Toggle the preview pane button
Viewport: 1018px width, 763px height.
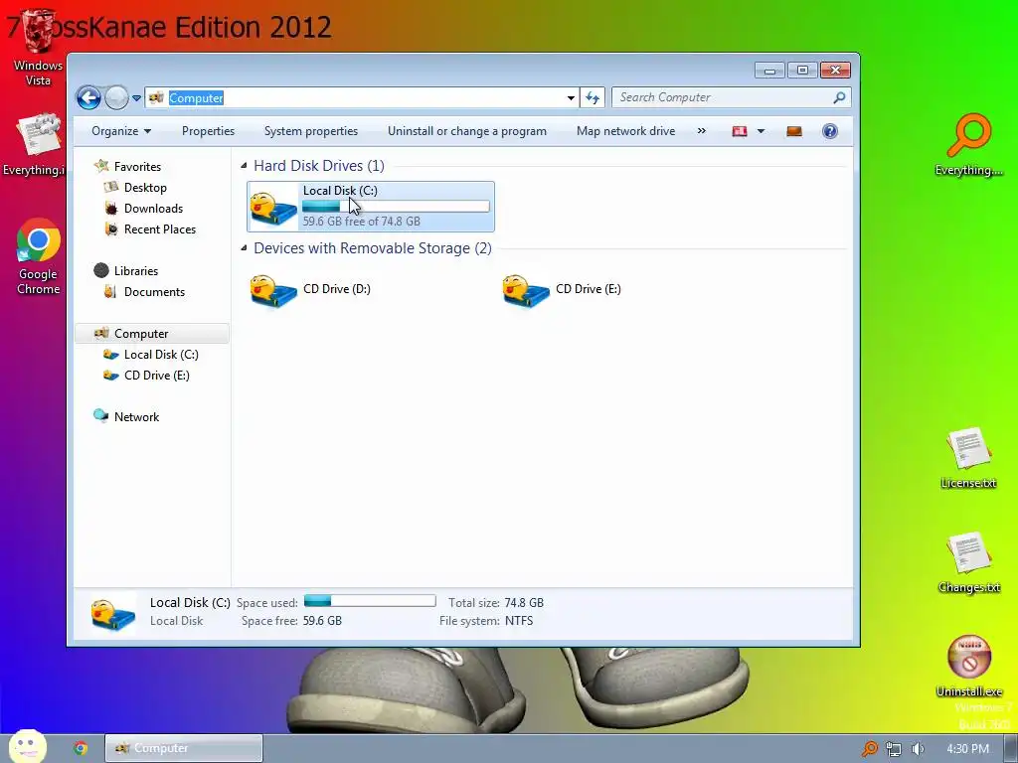click(794, 132)
